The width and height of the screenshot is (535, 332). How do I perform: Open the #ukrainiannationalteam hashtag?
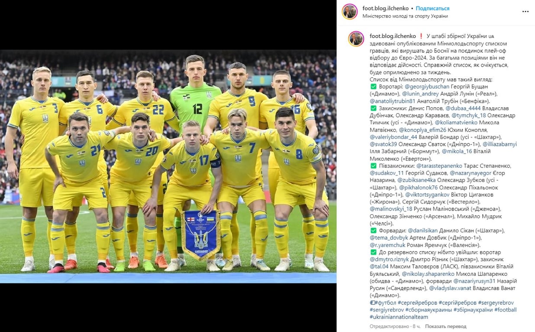click(399, 317)
